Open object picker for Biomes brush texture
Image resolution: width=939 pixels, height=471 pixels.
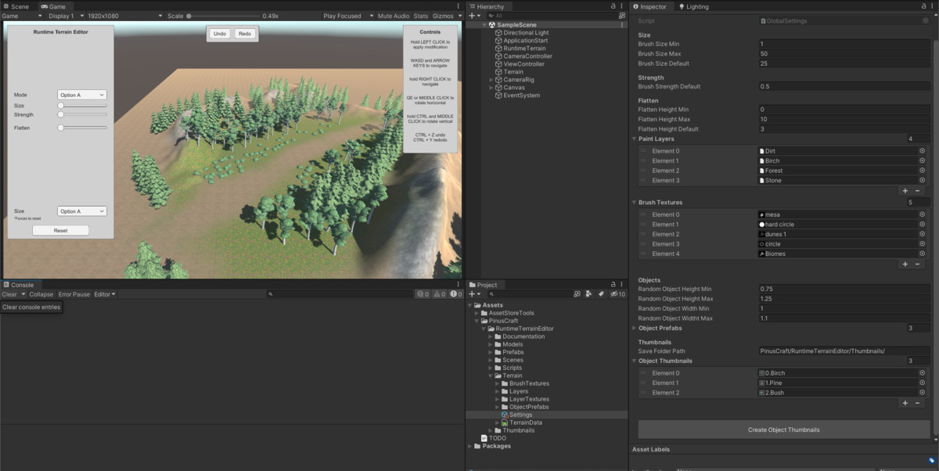[922, 253]
